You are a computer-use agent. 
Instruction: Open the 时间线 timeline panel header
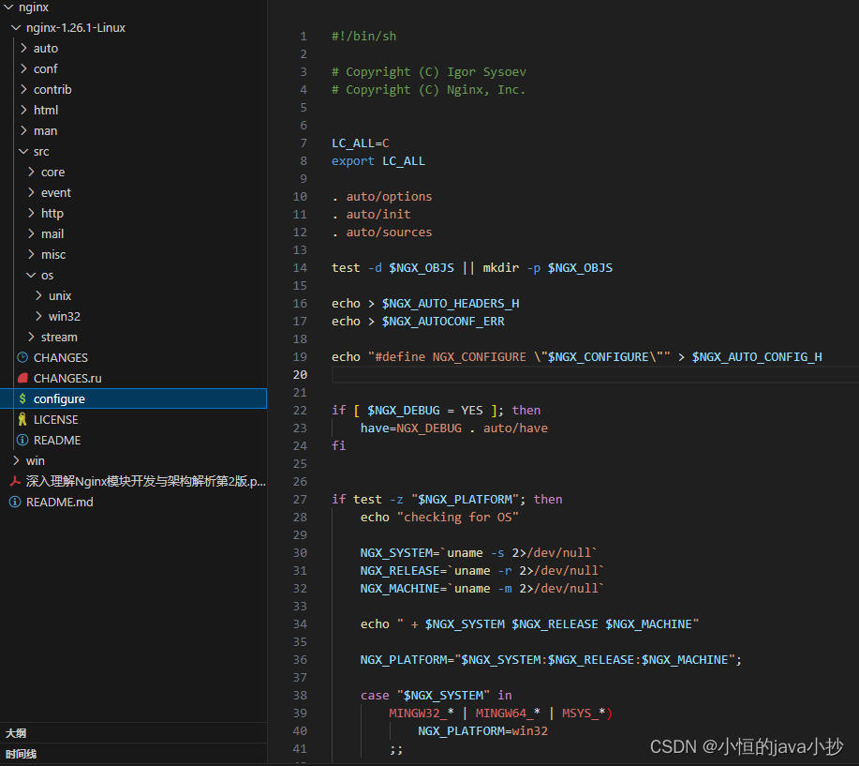pyautogui.click(x=133, y=754)
